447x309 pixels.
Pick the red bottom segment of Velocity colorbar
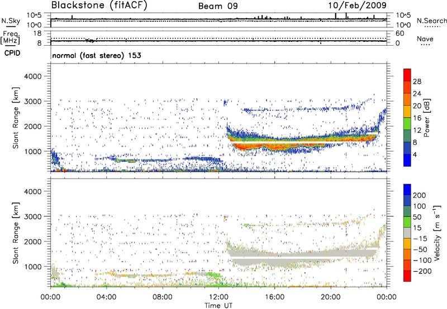[407, 276]
